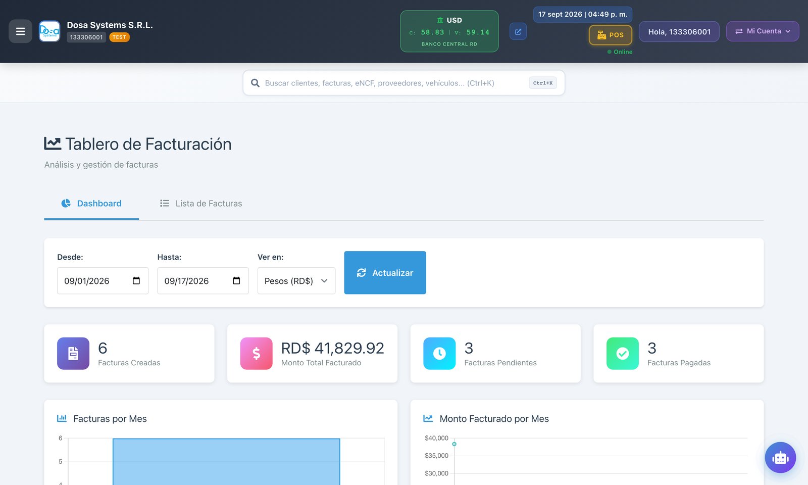The width and height of the screenshot is (808, 485).
Task: Click the Facturas Creadas label
Action: 129,363
